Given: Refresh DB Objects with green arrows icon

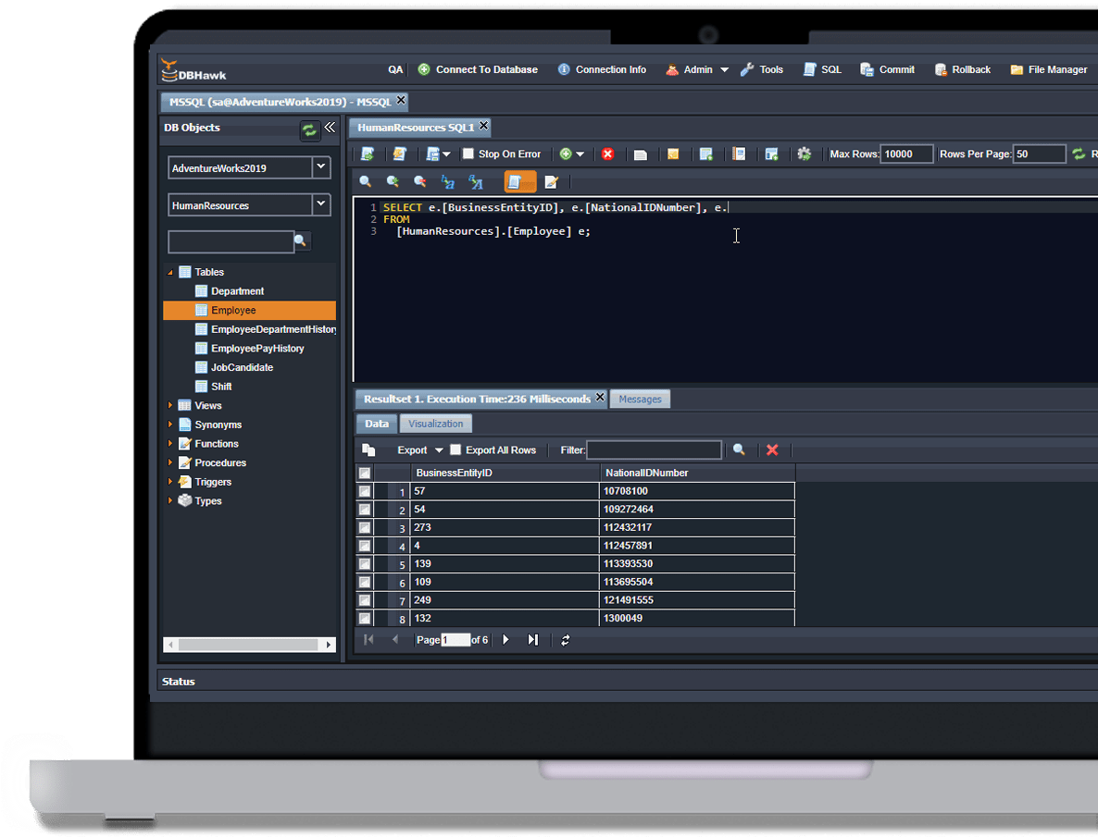Looking at the screenshot, I should tap(309, 130).
